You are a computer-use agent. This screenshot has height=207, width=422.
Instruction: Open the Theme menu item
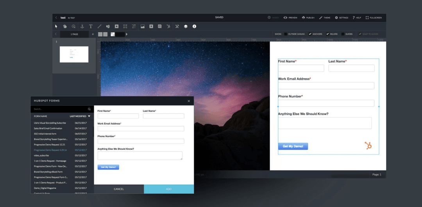pyautogui.click(x=324, y=18)
